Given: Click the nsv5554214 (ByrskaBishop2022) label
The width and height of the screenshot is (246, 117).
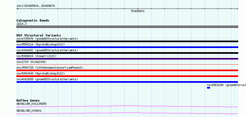Looking at the screenshot, I should click(41, 44).
